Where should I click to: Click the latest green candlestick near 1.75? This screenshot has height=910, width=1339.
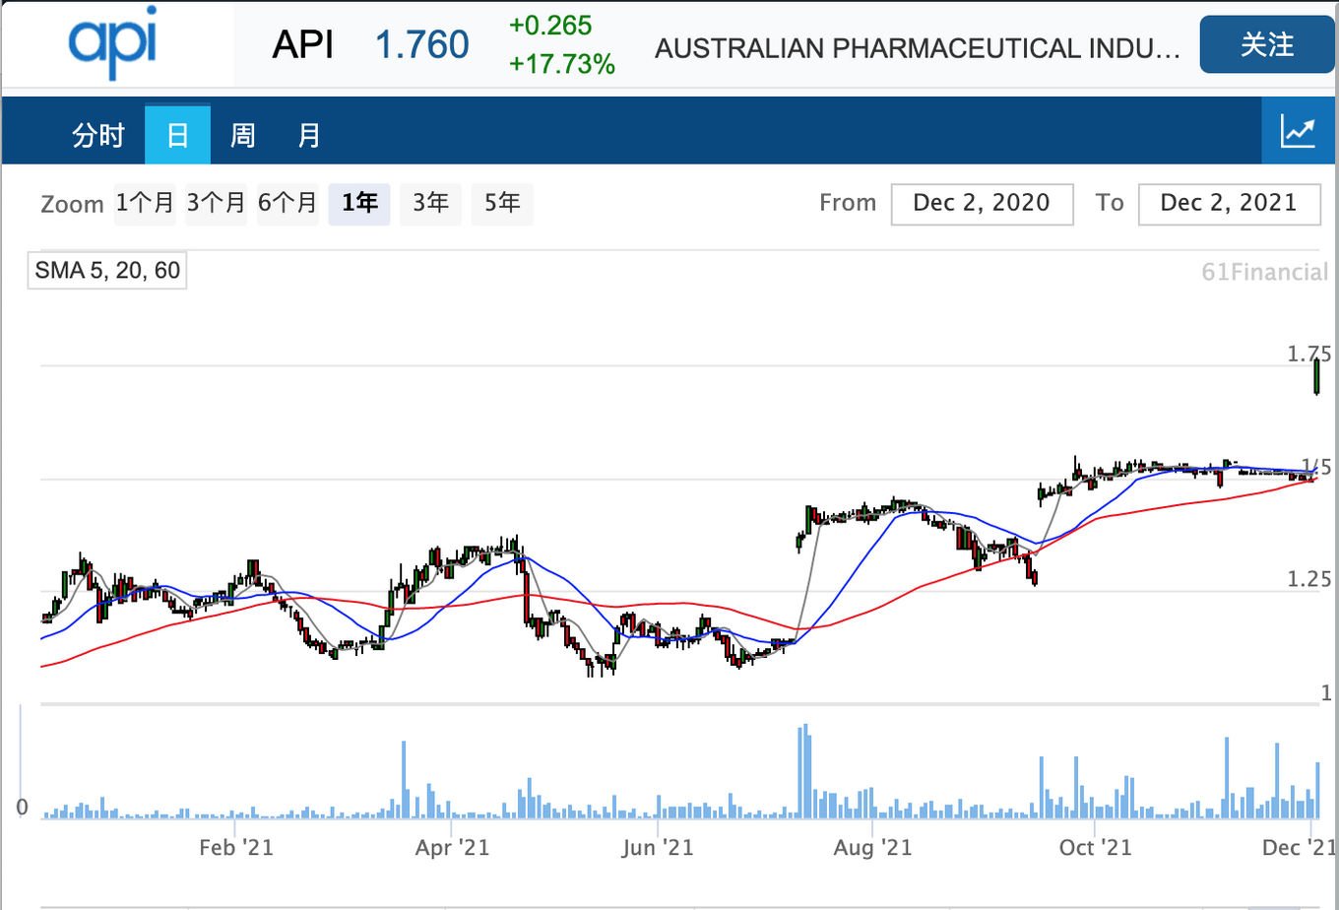pyautogui.click(x=1317, y=377)
